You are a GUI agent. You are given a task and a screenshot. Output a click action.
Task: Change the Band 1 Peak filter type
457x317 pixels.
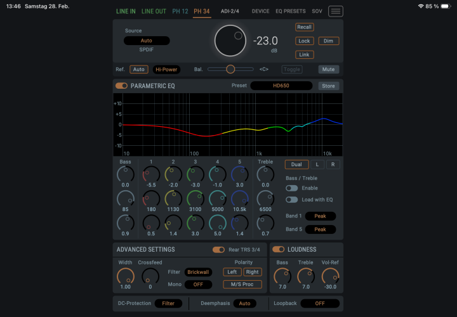[321, 216]
